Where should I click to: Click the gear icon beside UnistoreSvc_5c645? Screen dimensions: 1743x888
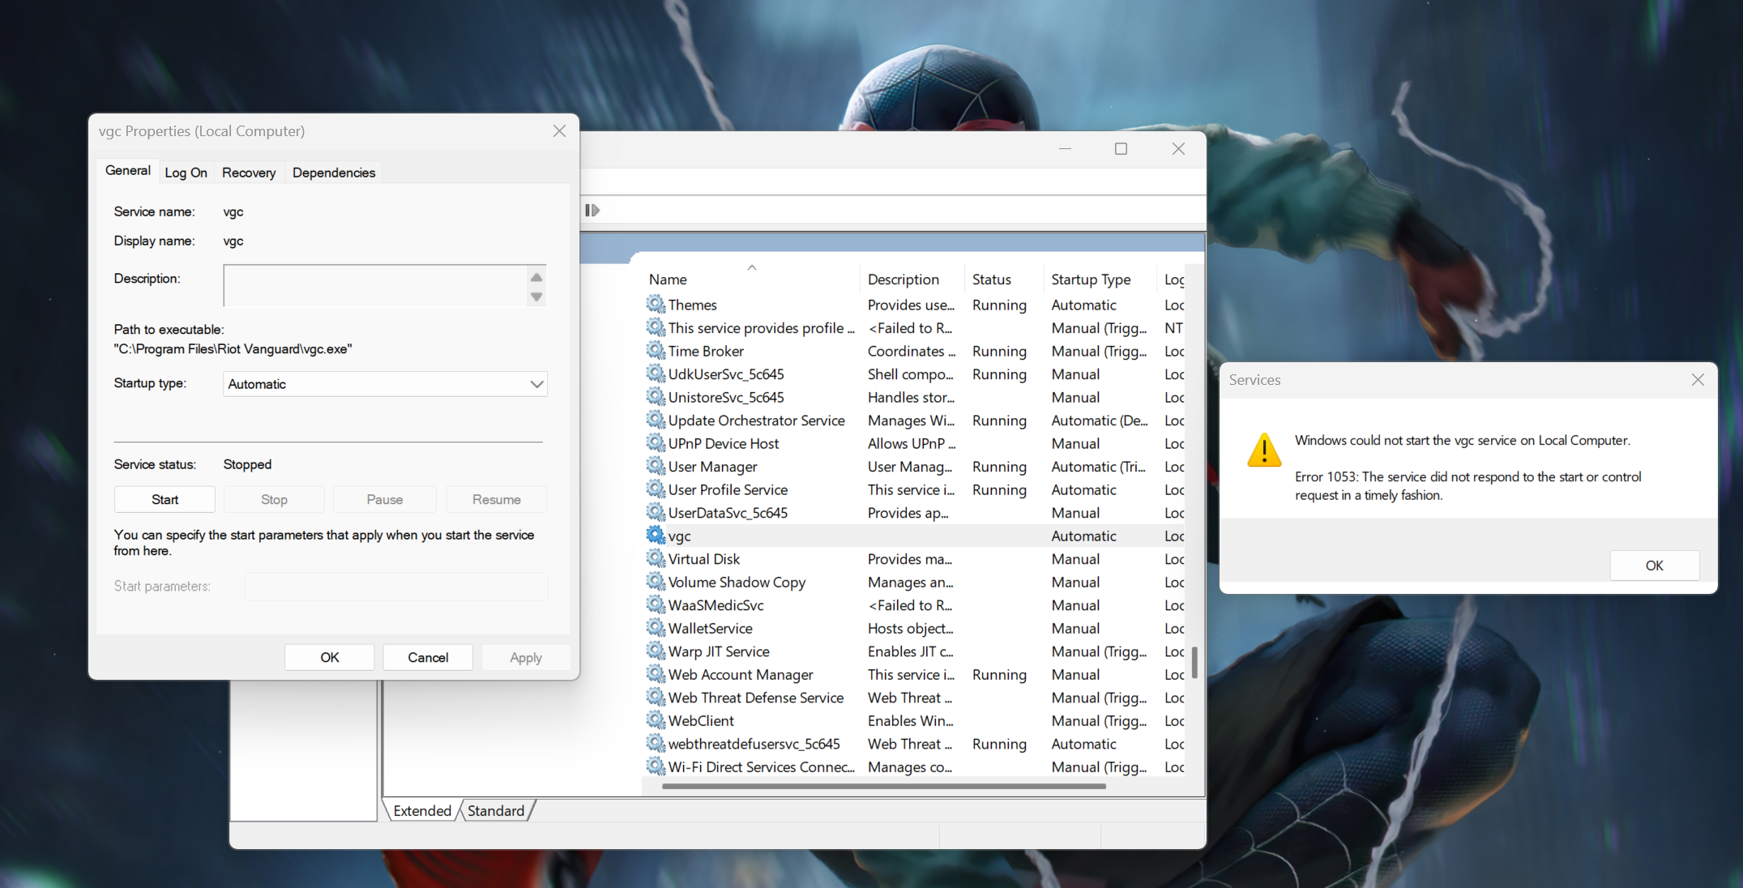tap(656, 397)
